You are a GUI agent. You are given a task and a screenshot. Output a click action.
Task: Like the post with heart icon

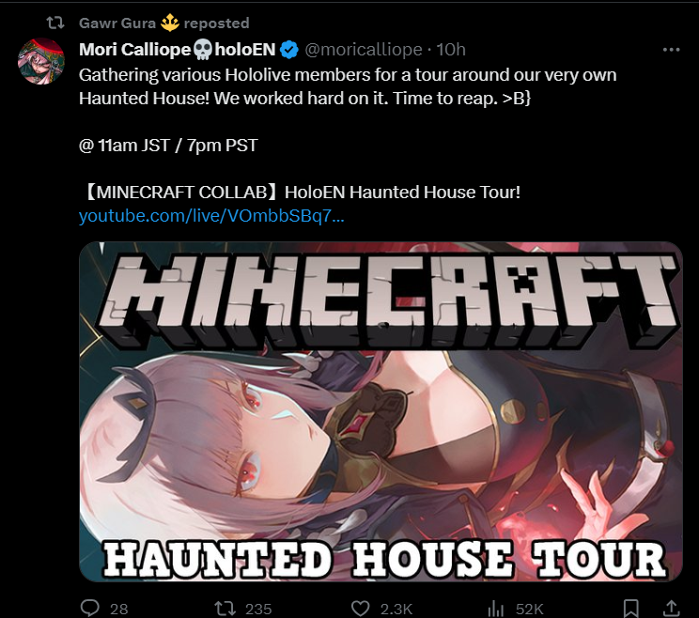360,609
